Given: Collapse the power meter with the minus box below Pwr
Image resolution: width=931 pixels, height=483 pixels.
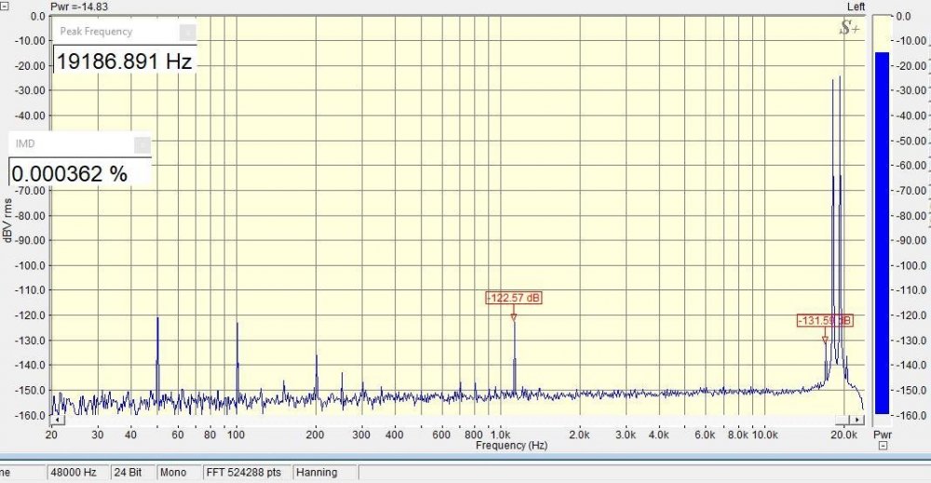Looking at the screenshot, I should point(882,446).
